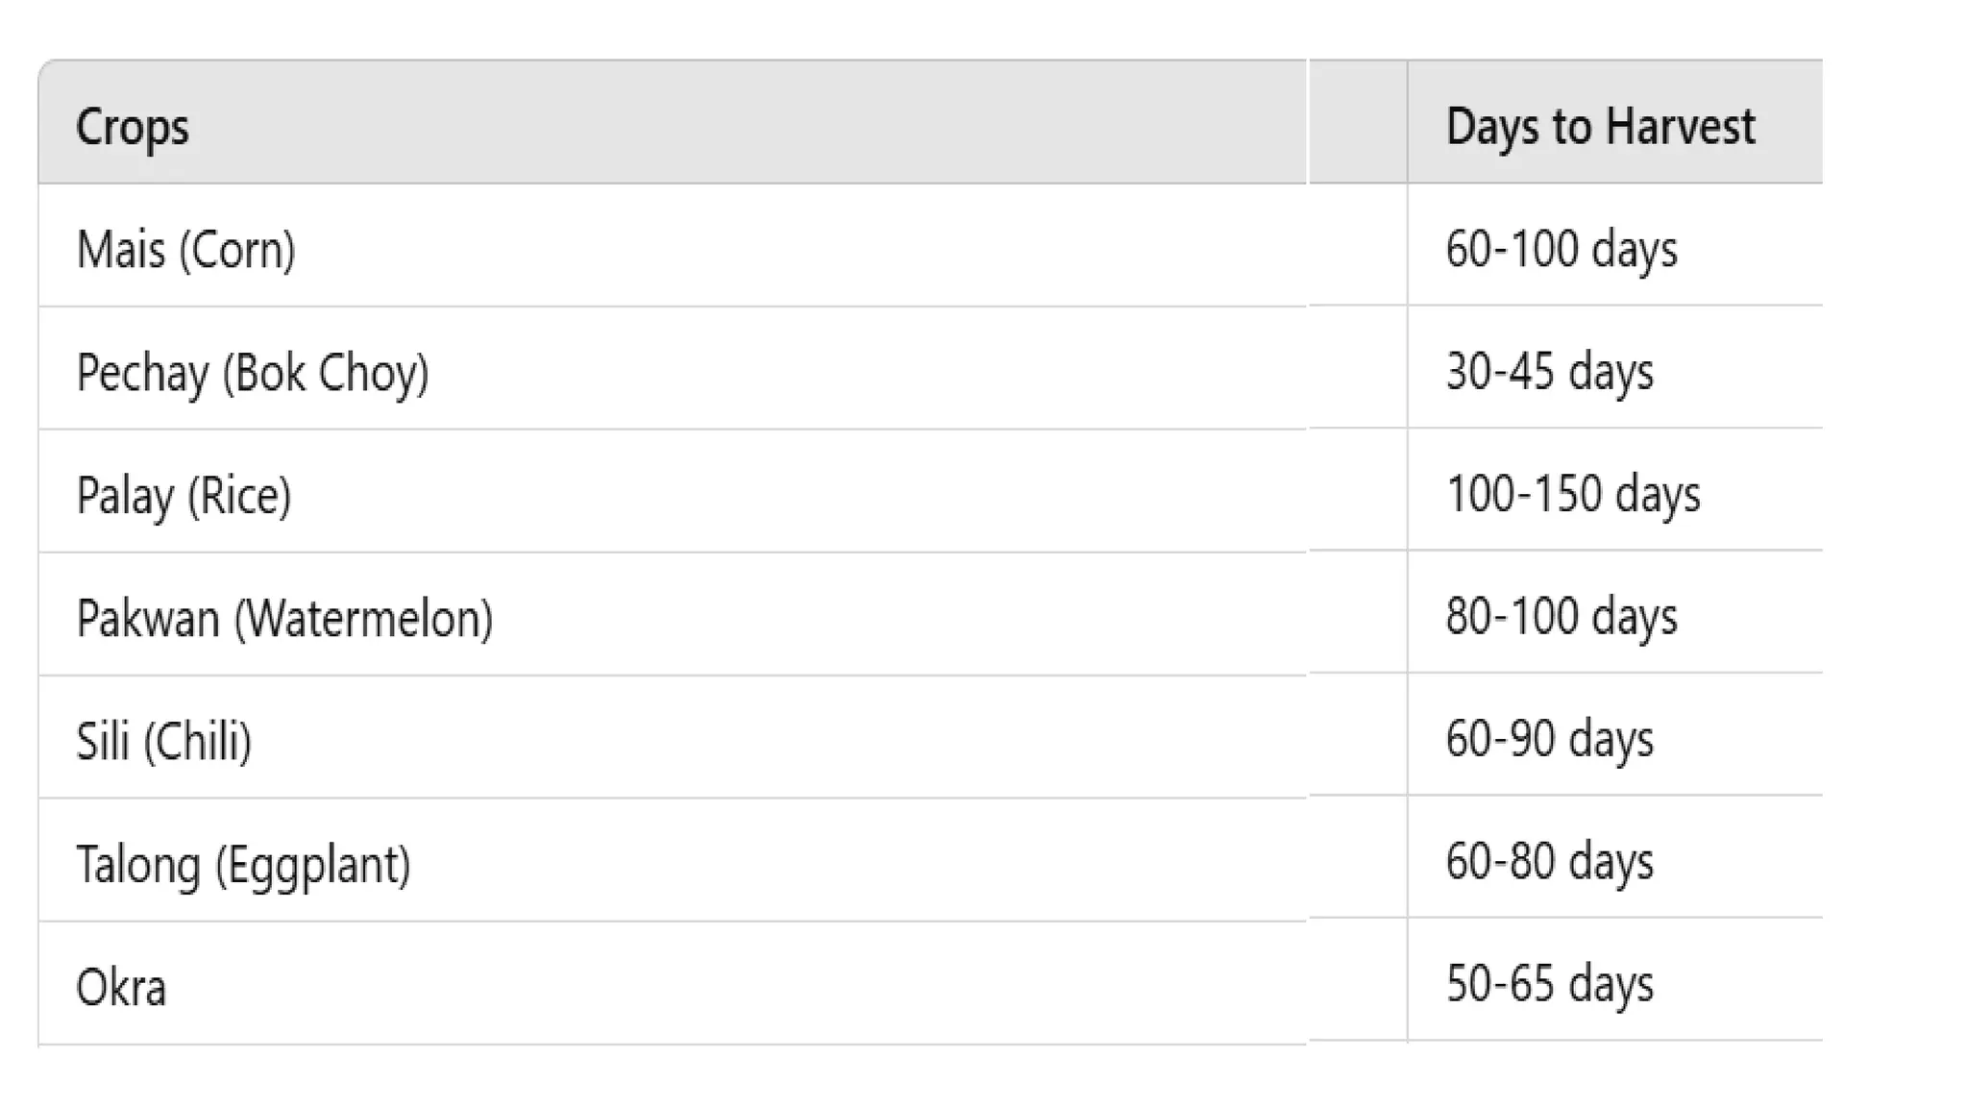Click the 50-65 days cell
This screenshot has height=1107, width=1968.
tap(1549, 984)
